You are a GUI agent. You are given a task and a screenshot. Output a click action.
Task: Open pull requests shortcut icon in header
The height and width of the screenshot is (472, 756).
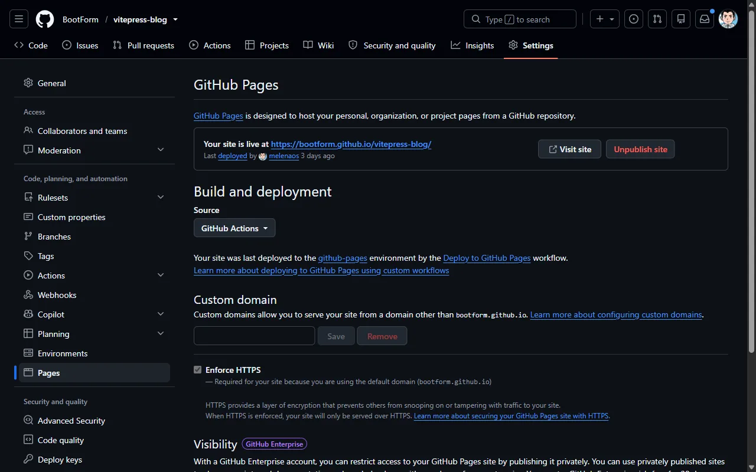tap(657, 19)
